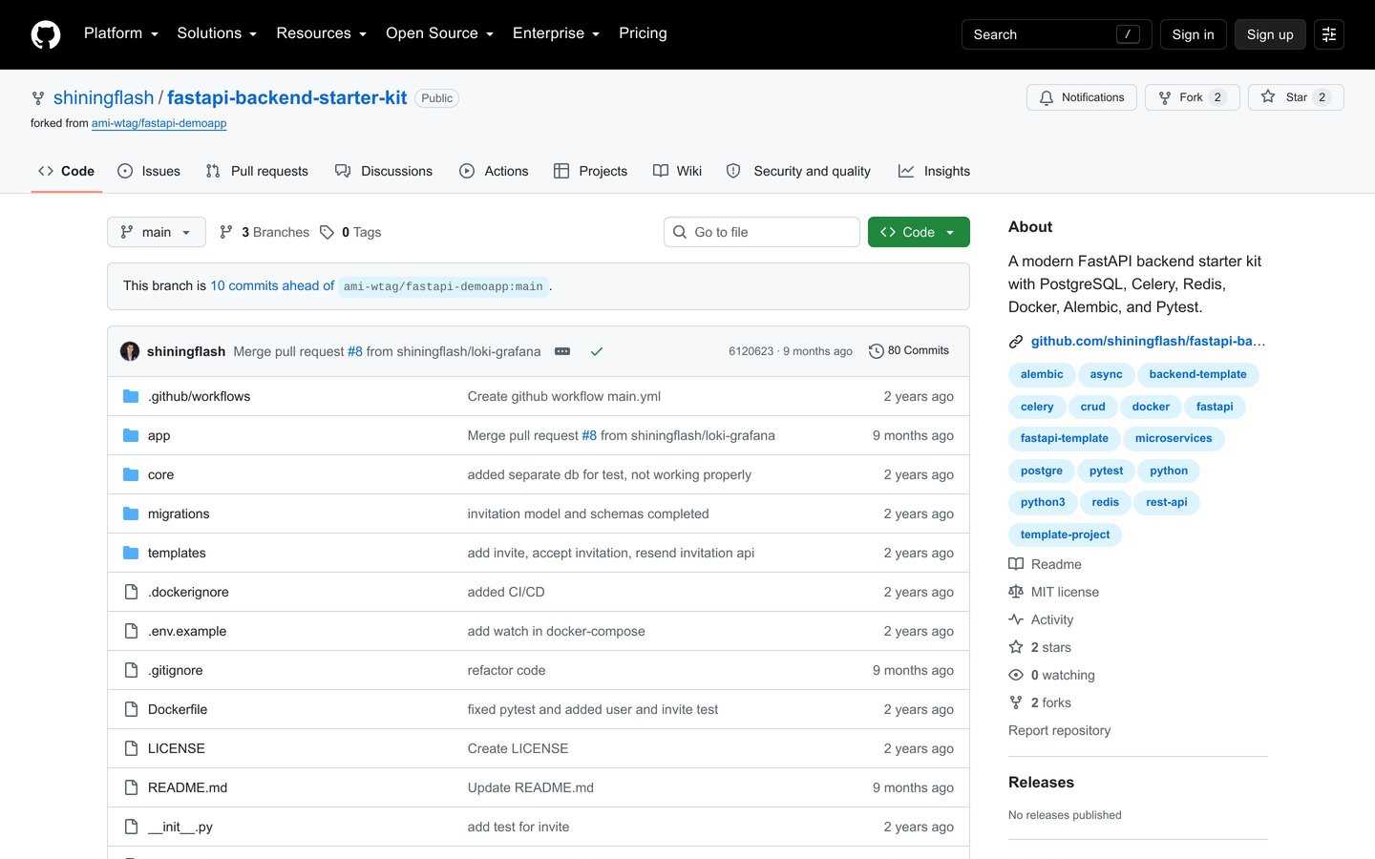
Task: Select the fastapi-template topic tag
Action: pos(1065,438)
